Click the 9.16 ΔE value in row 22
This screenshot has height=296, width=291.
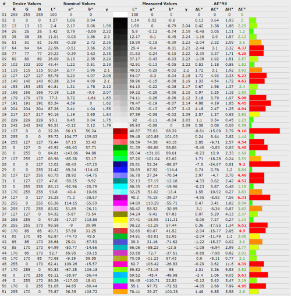click(x=242, y=131)
